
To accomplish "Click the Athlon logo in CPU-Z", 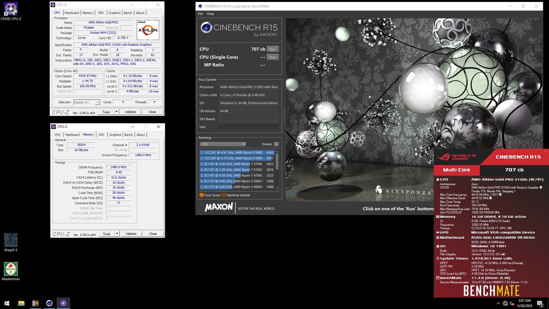I will point(148,30).
